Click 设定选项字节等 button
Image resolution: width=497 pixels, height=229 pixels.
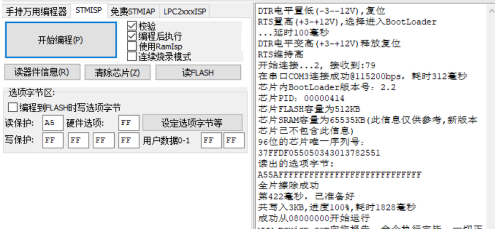click(192, 123)
